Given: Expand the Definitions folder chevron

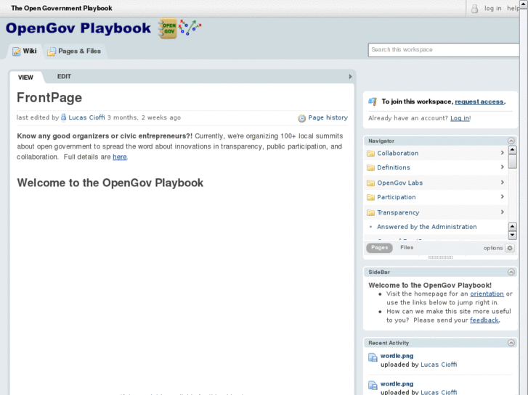Looking at the screenshot, I should [x=502, y=167].
